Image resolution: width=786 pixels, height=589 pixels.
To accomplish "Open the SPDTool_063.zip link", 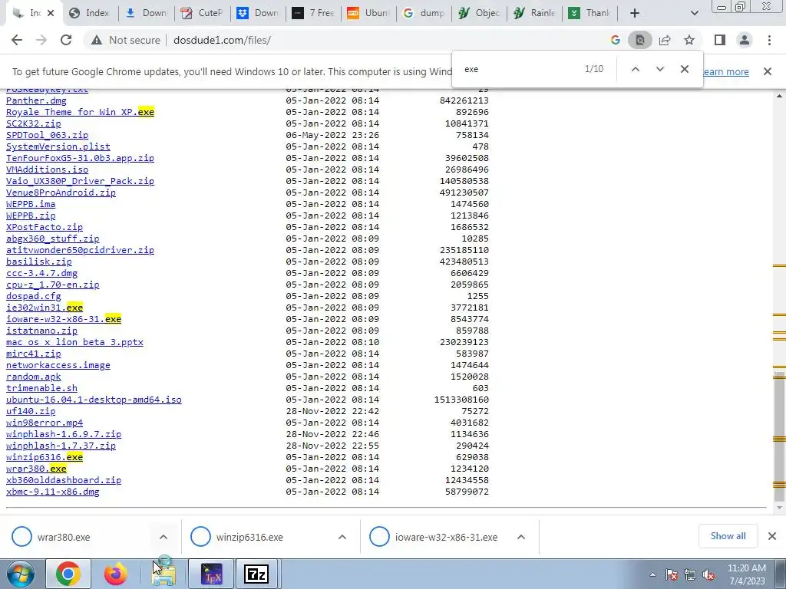I will pos(47,135).
